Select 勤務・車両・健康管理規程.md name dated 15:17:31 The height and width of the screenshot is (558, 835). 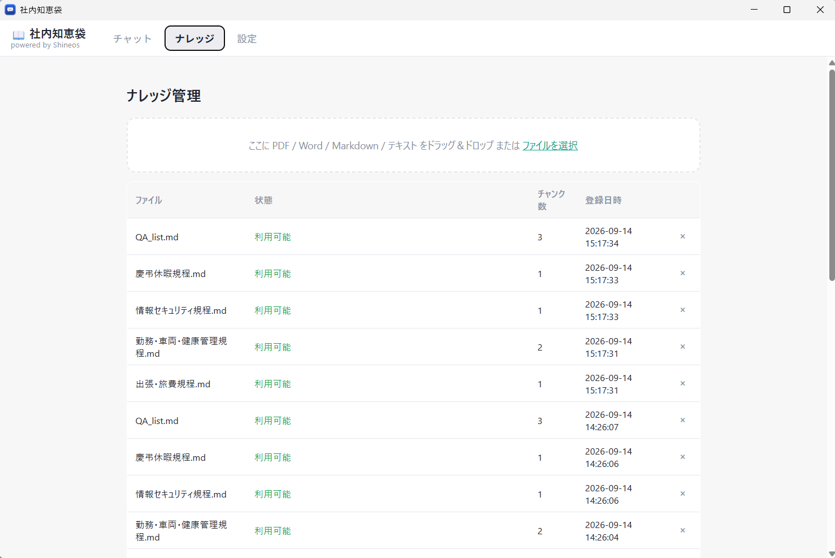click(181, 347)
